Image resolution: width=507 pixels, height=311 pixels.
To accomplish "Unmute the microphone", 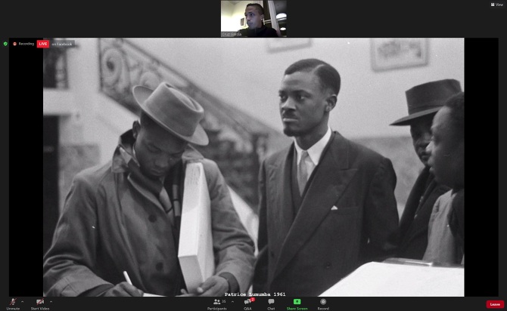I will 13,302.
